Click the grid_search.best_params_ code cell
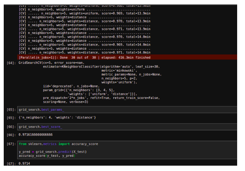This screenshot has height=171, width=245. [x=41, y=109]
